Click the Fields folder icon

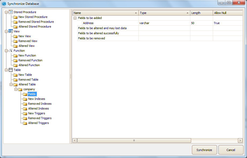[x=25, y=94]
